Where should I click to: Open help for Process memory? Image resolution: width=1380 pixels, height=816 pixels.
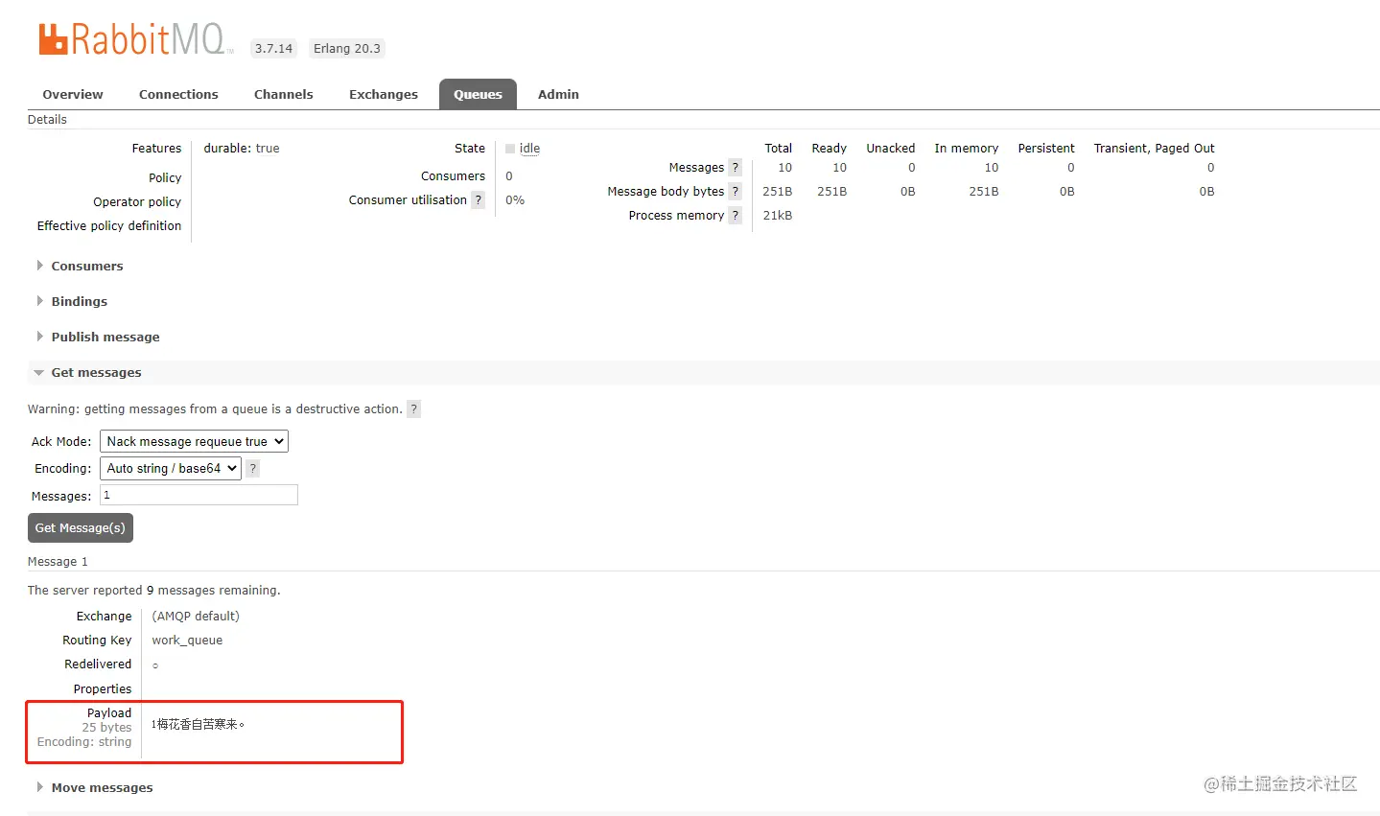coord(735,215)
